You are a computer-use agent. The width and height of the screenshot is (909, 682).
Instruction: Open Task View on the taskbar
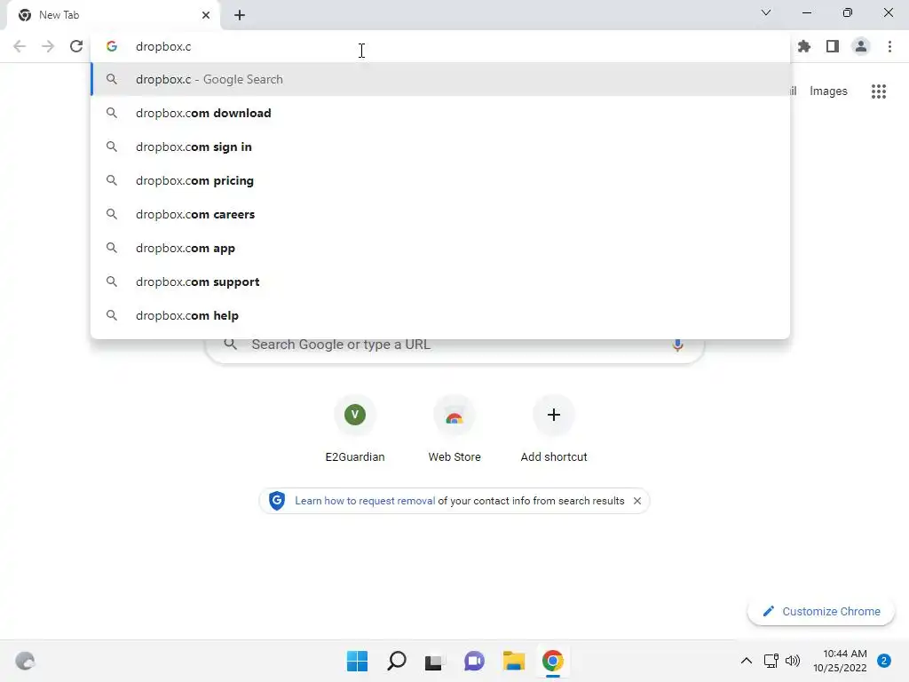435,661
